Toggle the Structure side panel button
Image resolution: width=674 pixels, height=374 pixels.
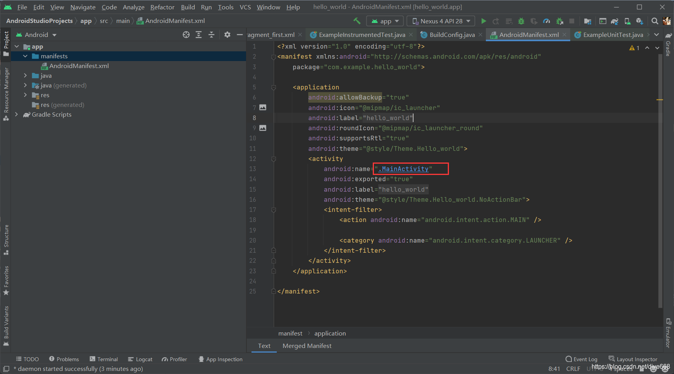point(6,240)
